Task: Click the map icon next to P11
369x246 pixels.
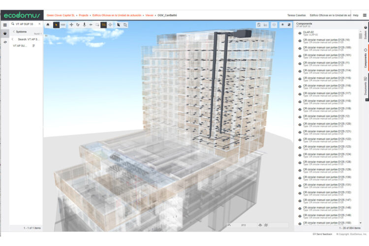Action: [266, 225]
